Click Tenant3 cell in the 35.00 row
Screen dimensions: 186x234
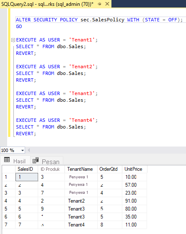(x=81, y=217)
